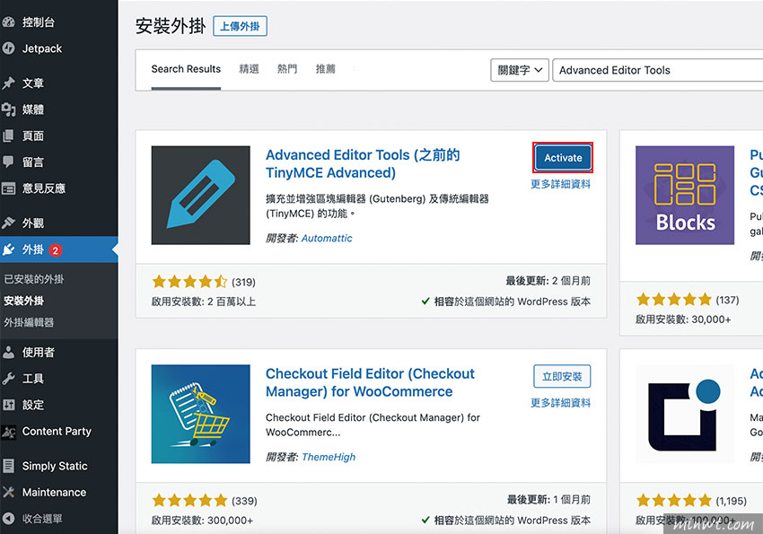This screenshot has width=763, height=534.
Task: Open Checkout Field Editor title link
Action: pyautogui.click(x=370, y=382)
